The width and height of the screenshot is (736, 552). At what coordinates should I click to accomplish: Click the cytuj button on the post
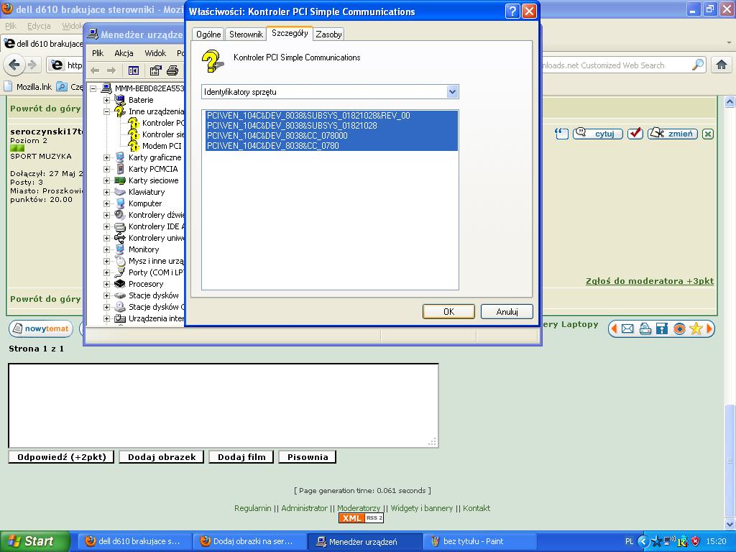pos(597,134)
